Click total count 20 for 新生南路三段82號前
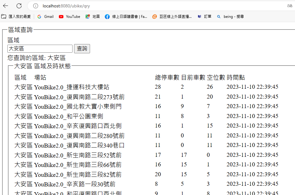 [x=158, y=174]
